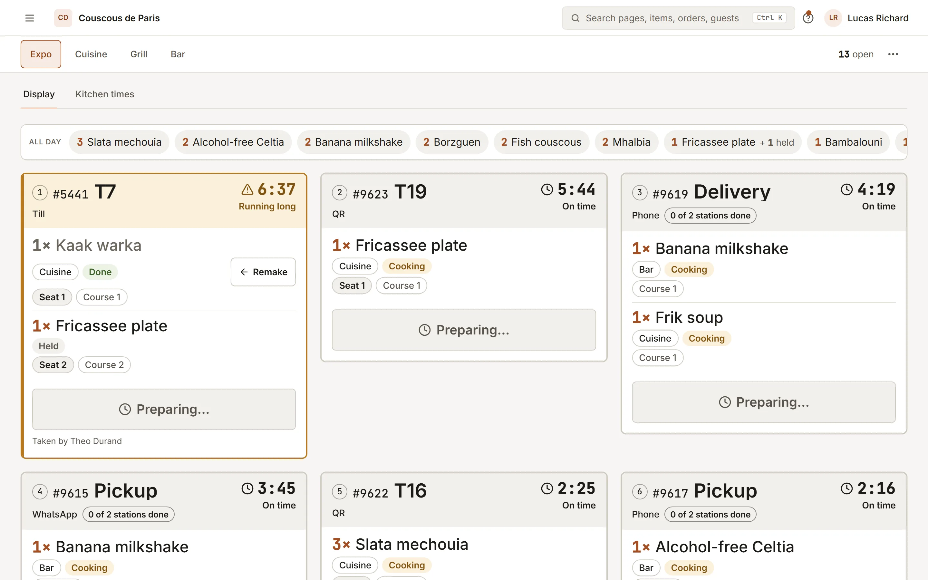Click the 2 Alcohol-free Celtia all-day chip
928x580 pixels.
233,142
